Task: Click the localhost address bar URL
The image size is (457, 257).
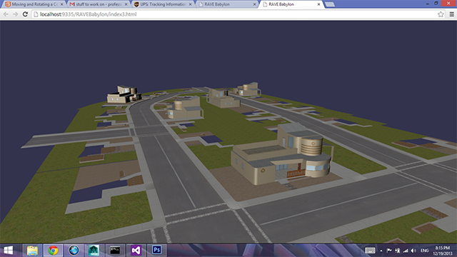Action: (88, 14)
